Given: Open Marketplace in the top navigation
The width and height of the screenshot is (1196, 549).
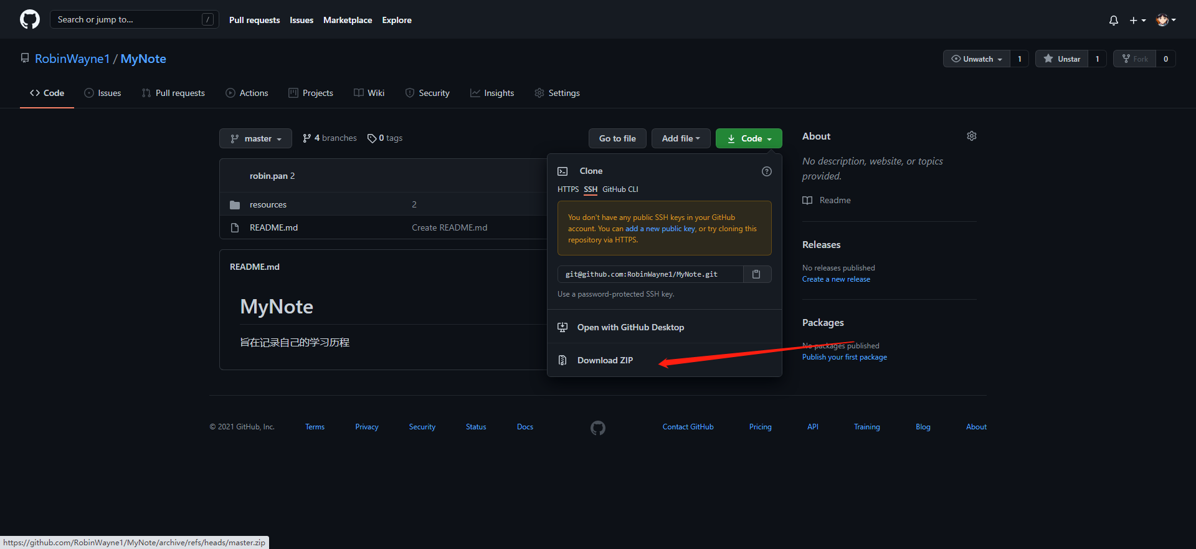Looking at the screenshot, I should pyautogui.click(x=348, y=20).
